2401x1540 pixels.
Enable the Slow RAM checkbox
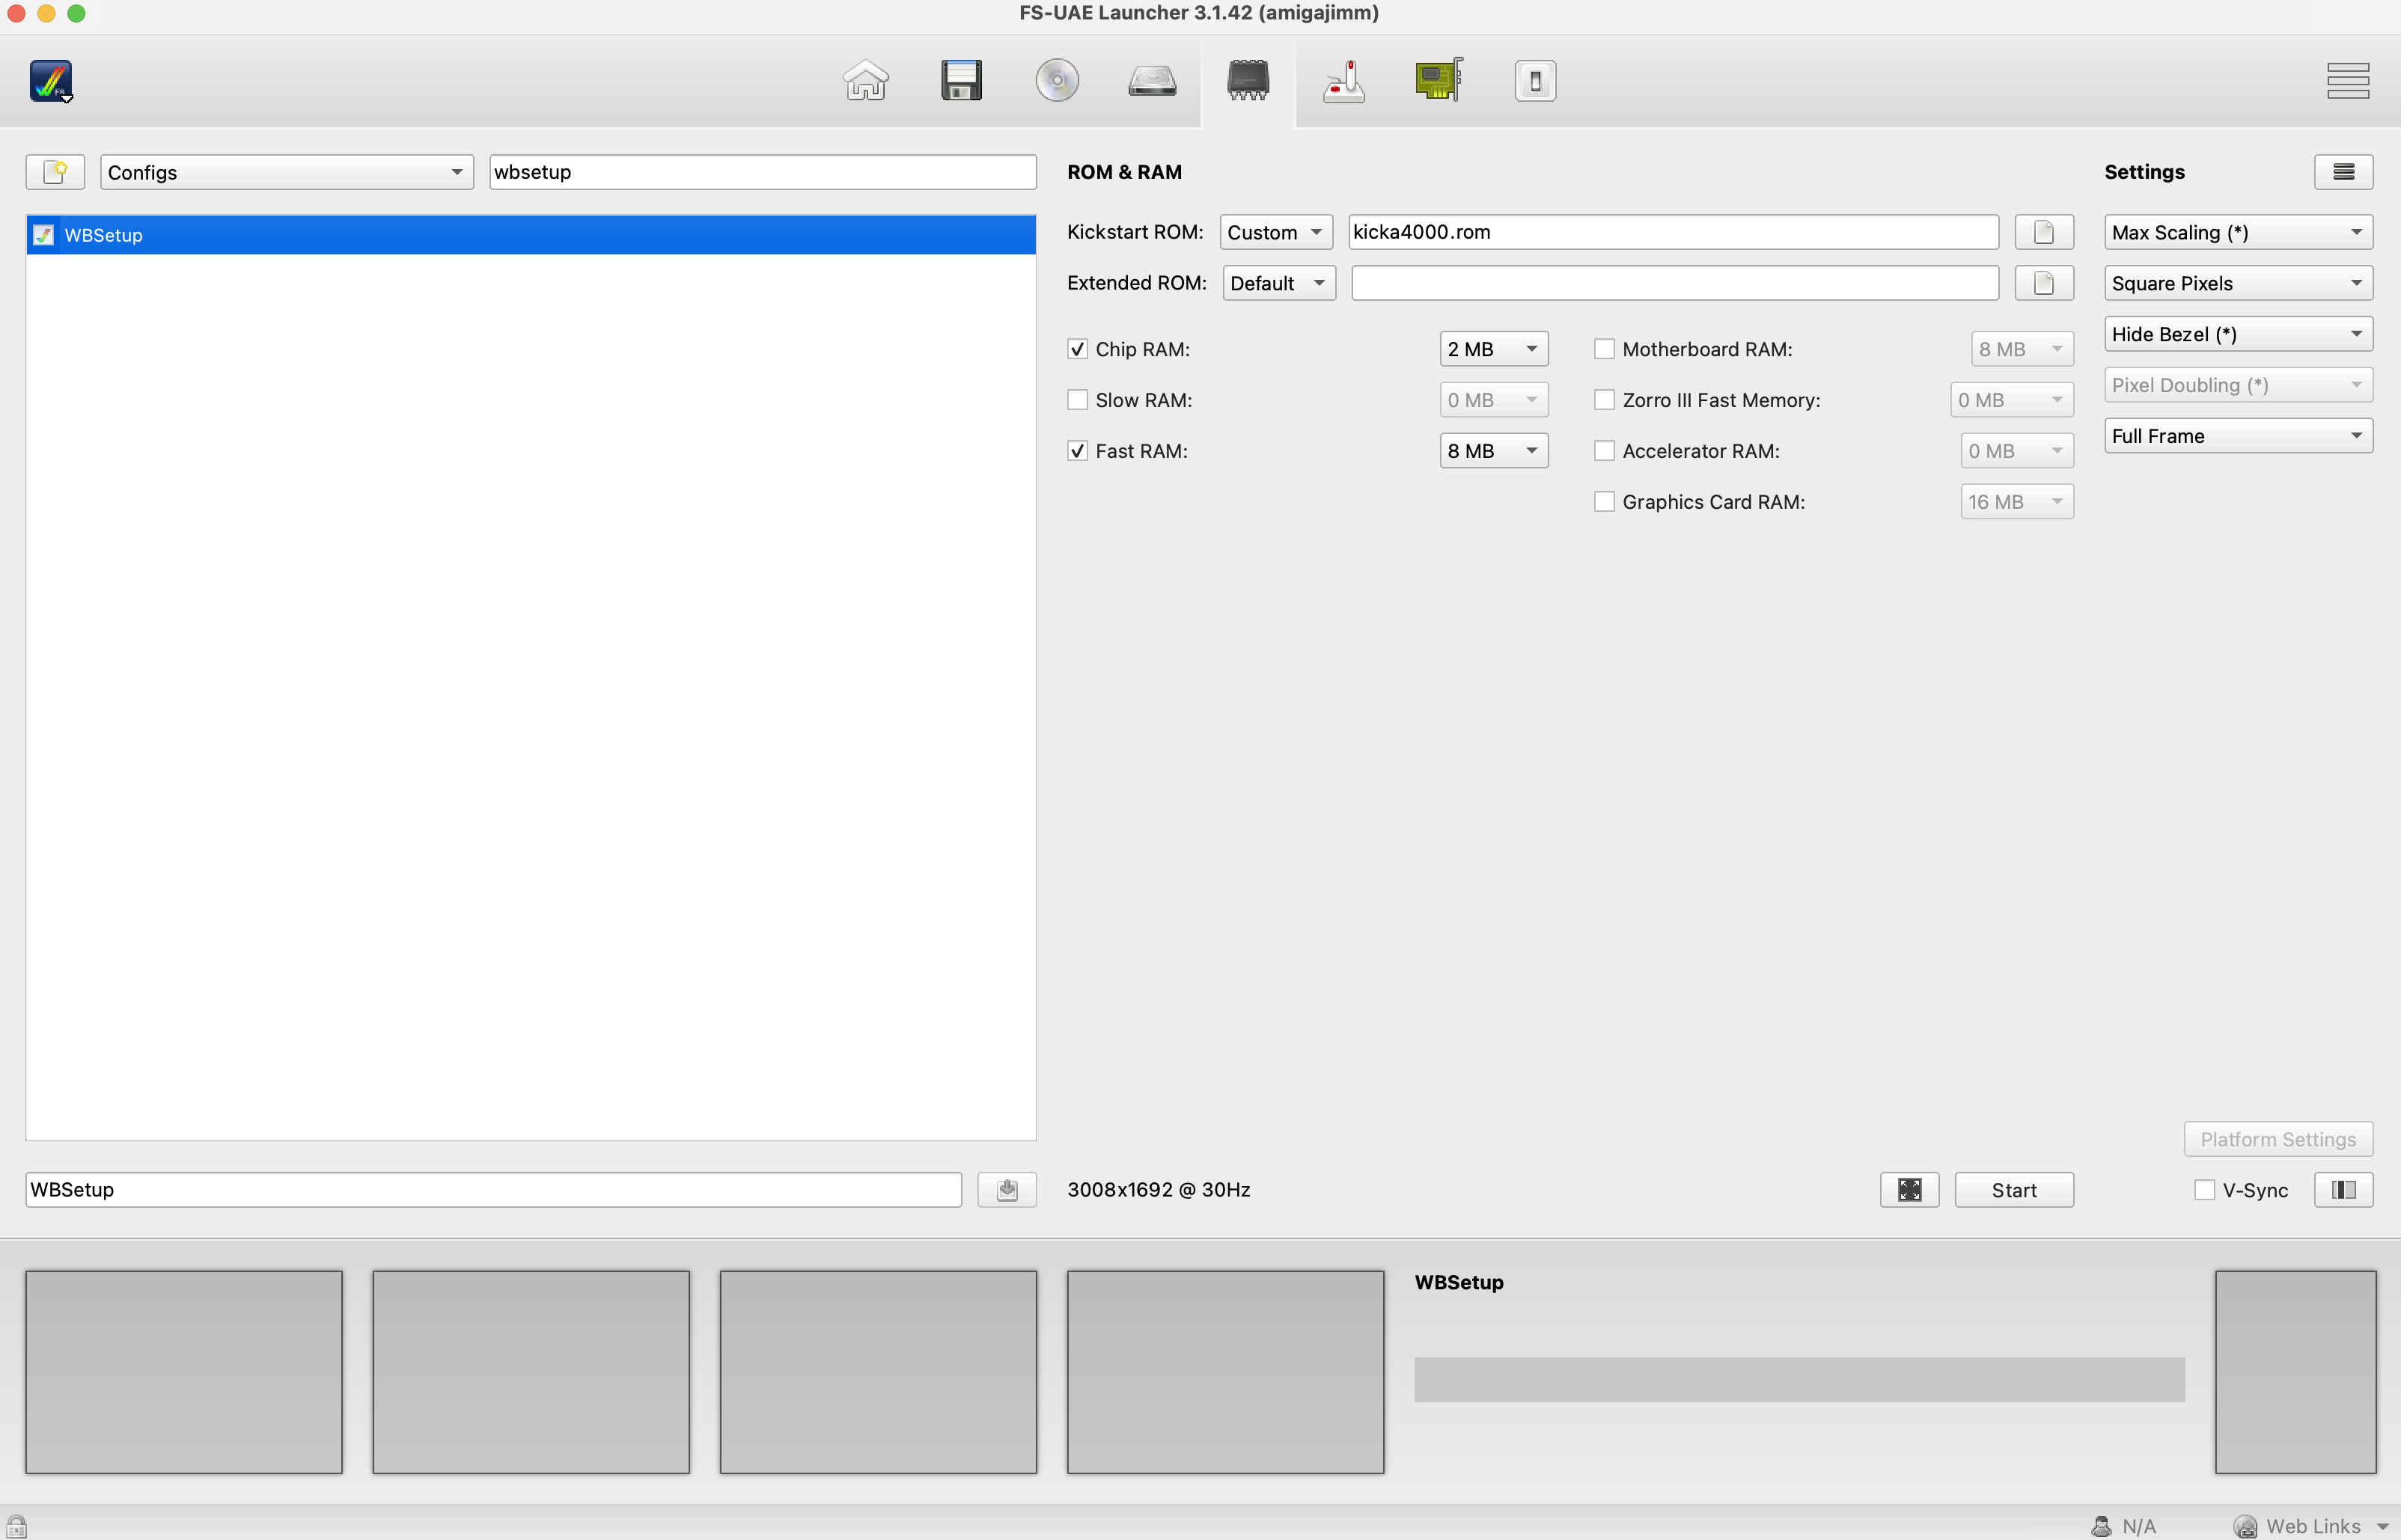1077,400
